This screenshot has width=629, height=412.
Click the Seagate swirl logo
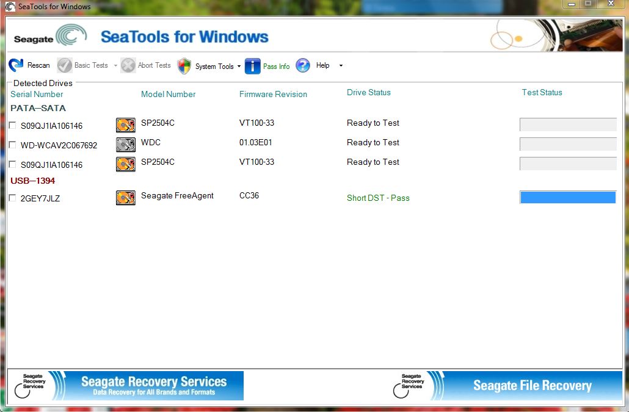[71, 35]
